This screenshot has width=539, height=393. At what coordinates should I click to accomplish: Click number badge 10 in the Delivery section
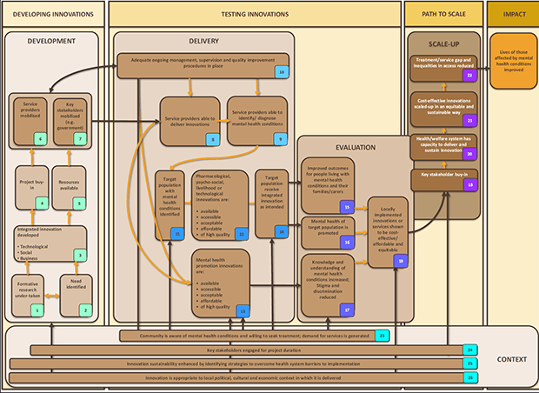(282, 72)
